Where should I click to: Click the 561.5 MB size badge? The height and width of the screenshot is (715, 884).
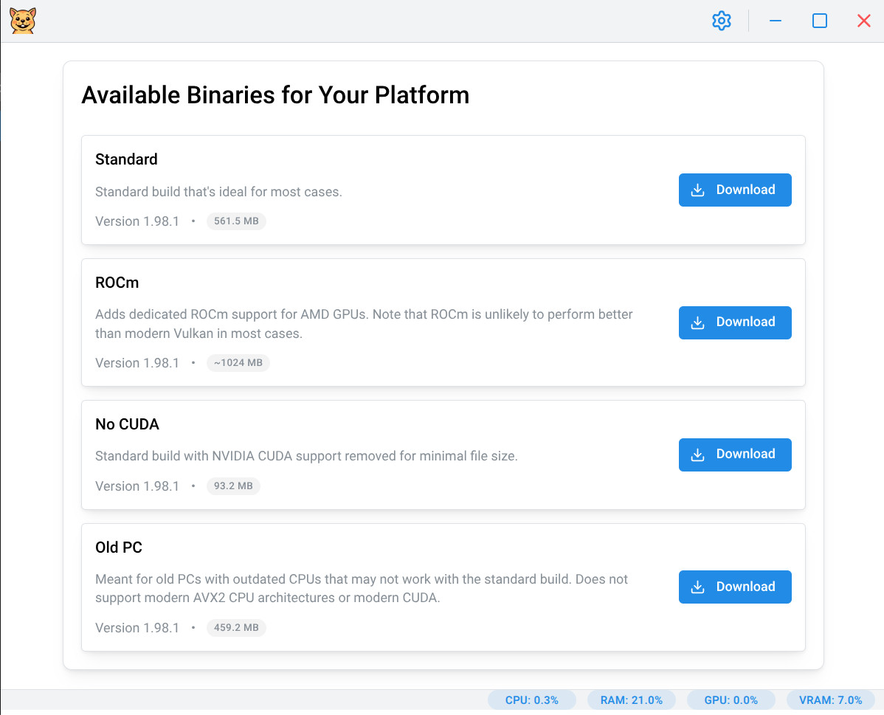click(236, 221)
